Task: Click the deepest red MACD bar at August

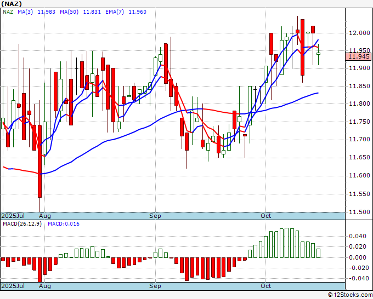Action: pos(39,270)
